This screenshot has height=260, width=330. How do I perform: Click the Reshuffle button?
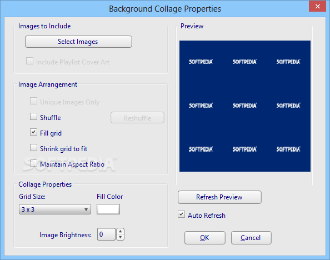137,118
